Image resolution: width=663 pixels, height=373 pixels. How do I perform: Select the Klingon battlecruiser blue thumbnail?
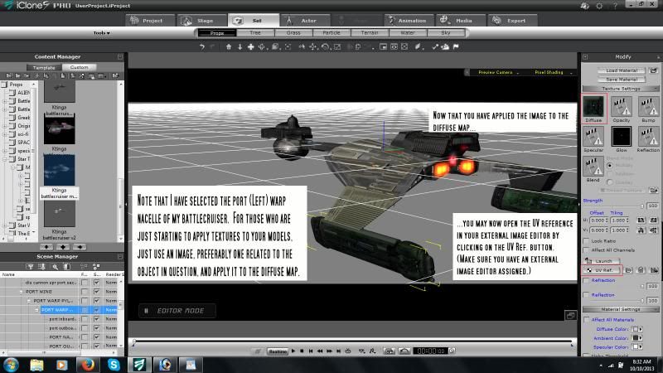coord(59,170)
